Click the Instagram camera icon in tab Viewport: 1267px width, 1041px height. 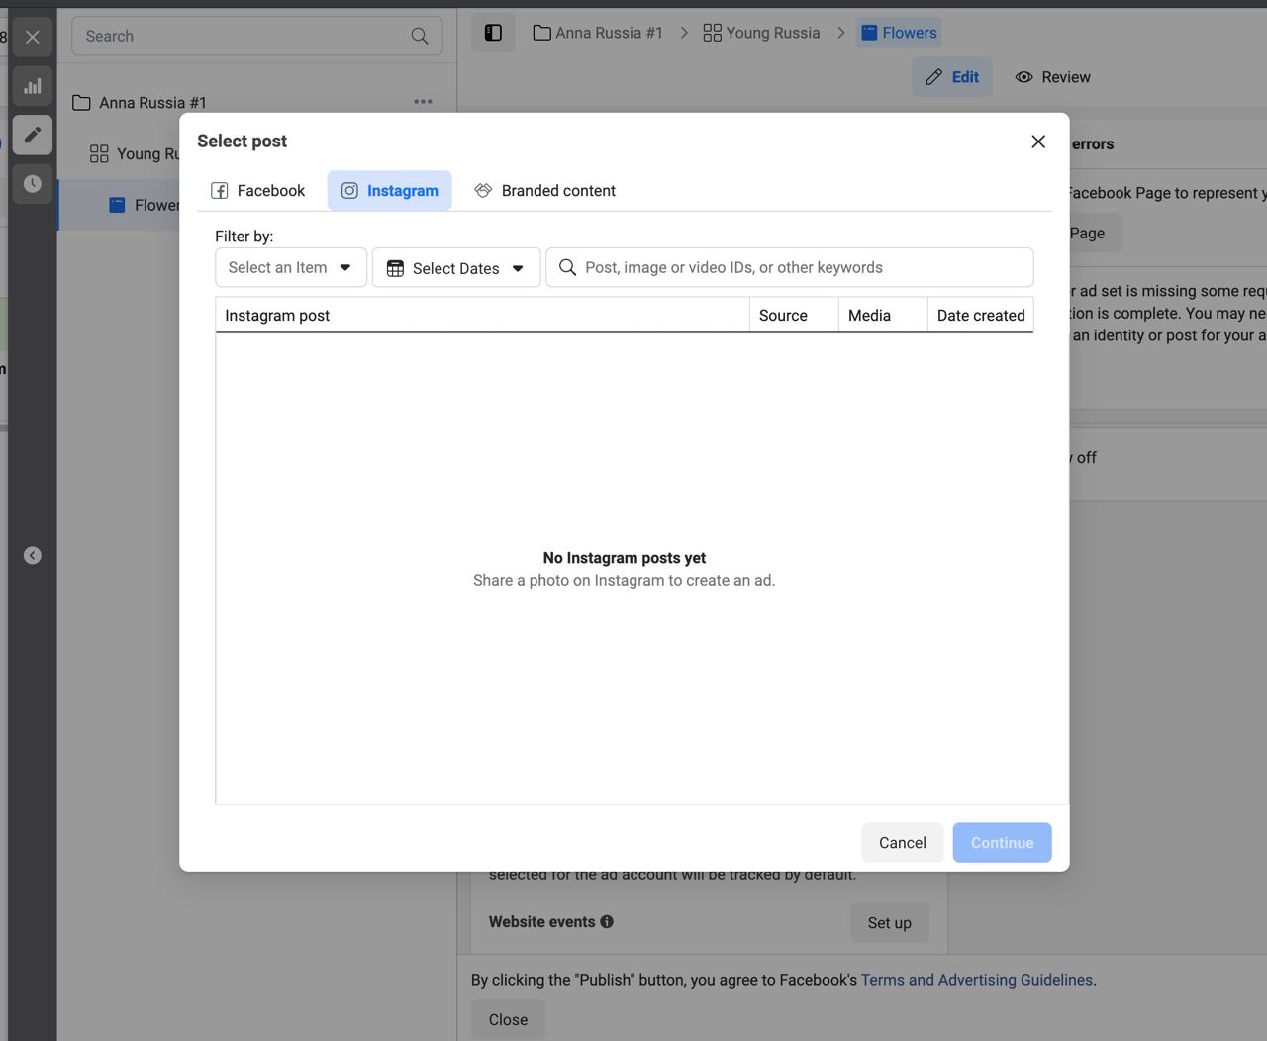349,191
